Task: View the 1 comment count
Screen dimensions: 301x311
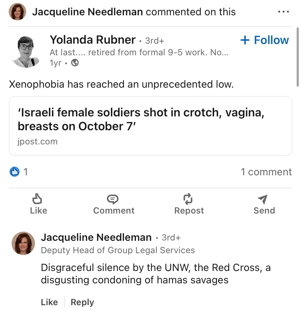Action: (266, 172)
